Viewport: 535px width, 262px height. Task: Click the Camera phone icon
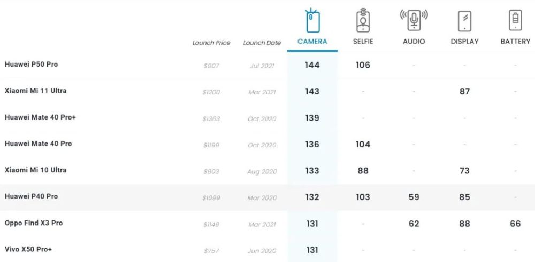(x=312, y=20)
